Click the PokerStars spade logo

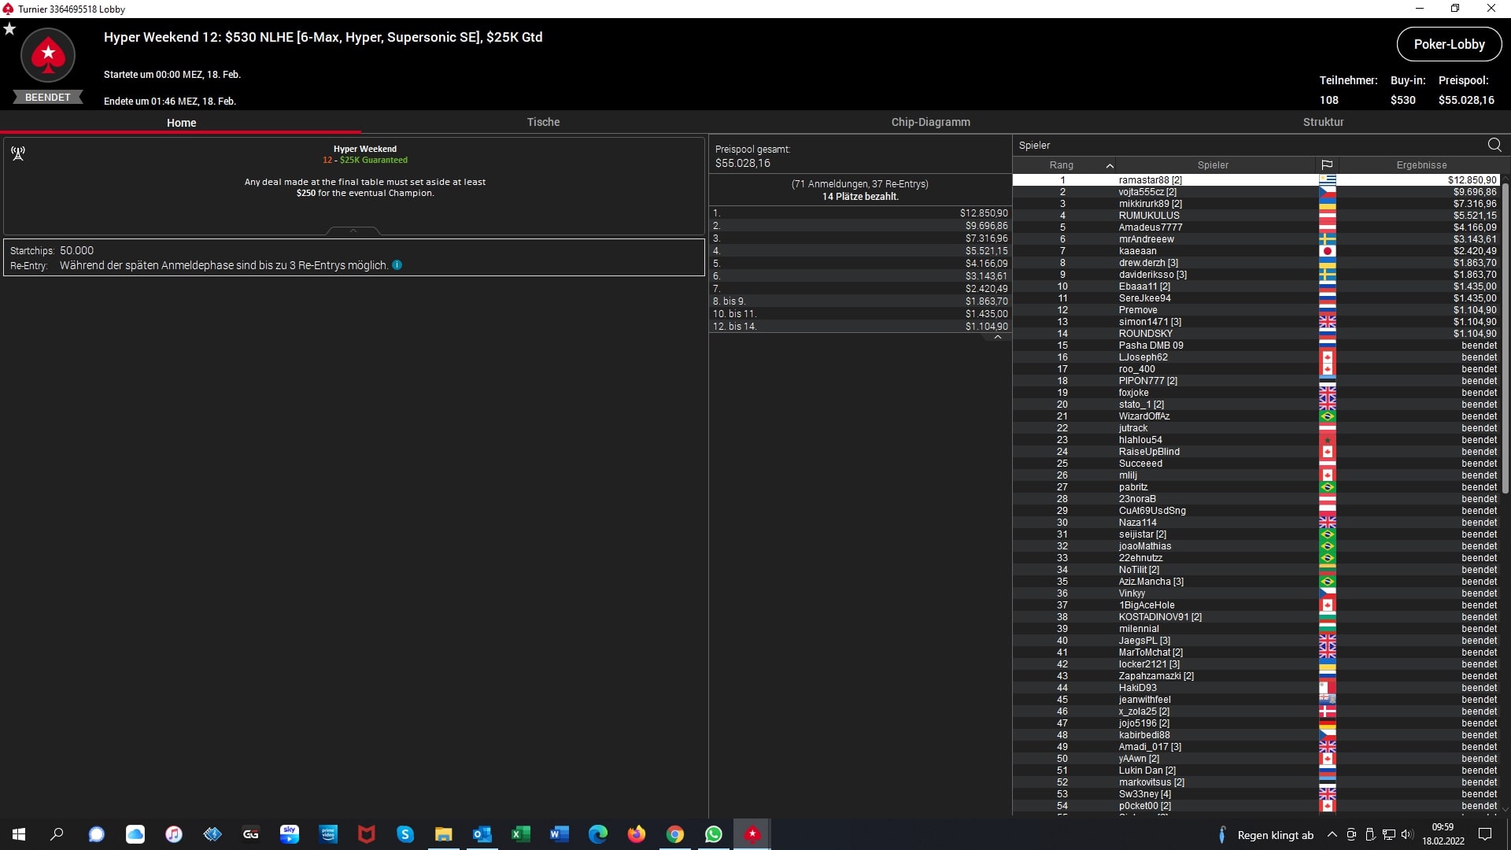click(x=48, y=55)
